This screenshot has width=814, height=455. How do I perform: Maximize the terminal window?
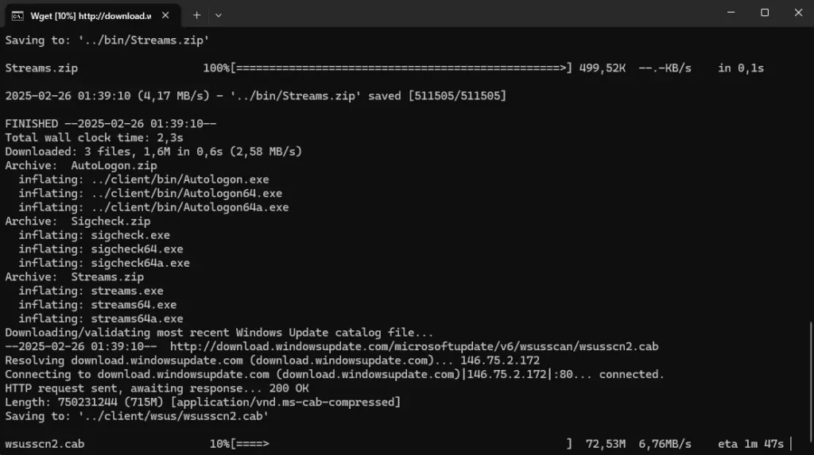[765, 13]
